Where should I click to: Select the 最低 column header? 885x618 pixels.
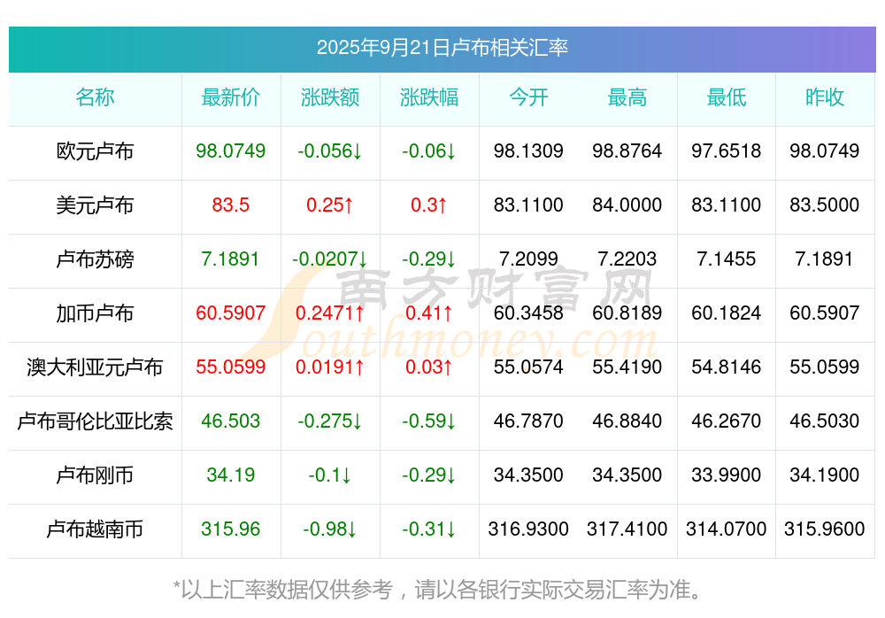727,97
